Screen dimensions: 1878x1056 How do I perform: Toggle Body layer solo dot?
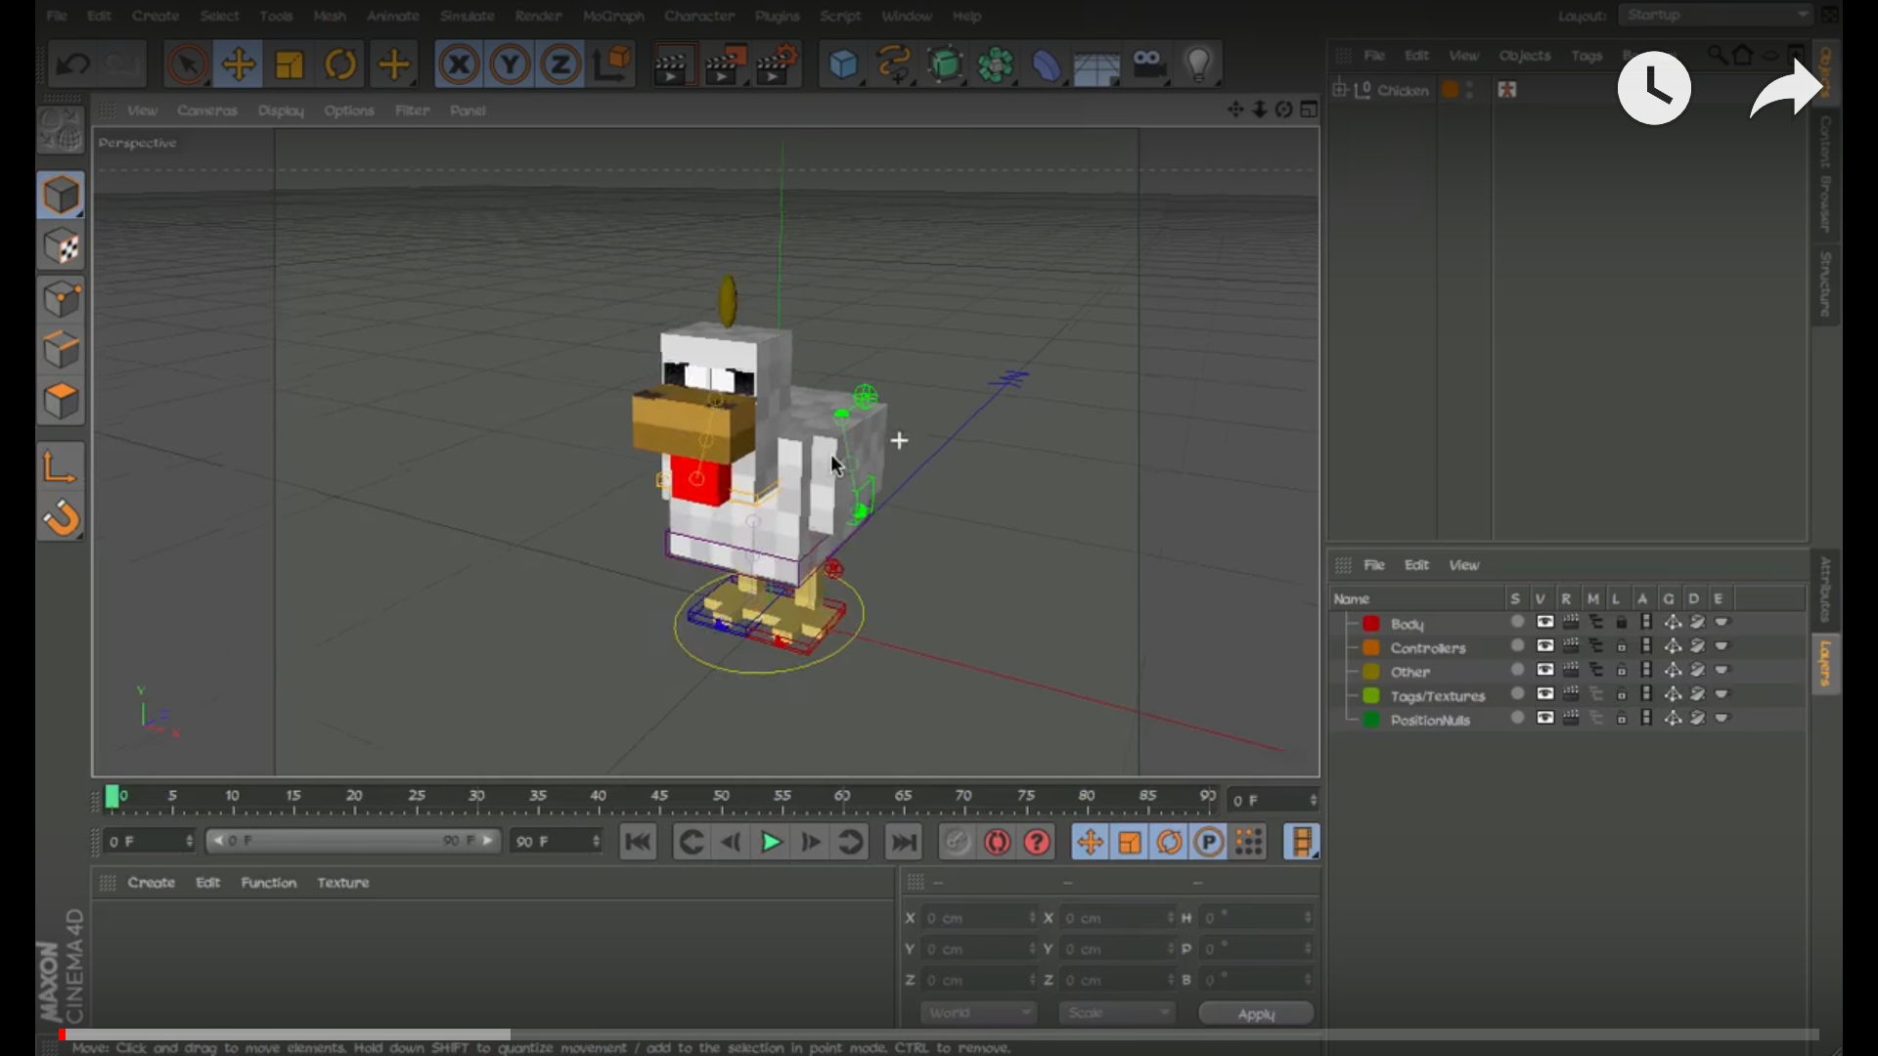click(x=1517, y=622)
